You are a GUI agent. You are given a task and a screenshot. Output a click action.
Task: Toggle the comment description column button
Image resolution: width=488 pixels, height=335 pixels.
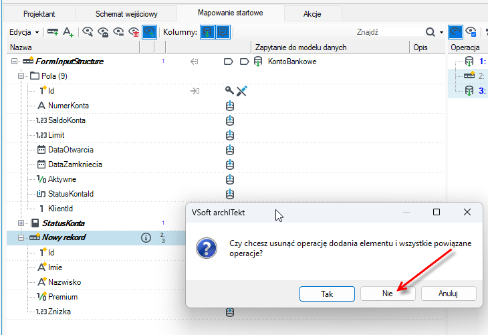click(x=223, y=32)
